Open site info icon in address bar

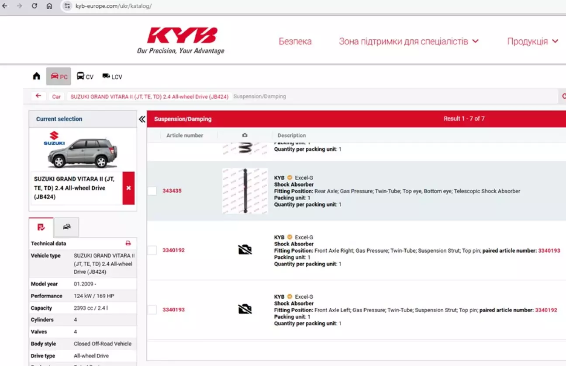tap(67, 6)
